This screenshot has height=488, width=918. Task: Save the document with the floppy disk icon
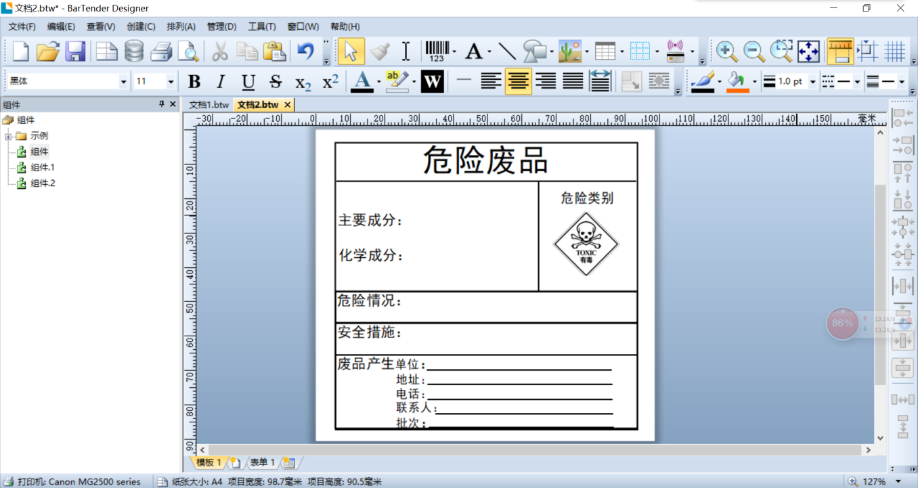(75, 51)
